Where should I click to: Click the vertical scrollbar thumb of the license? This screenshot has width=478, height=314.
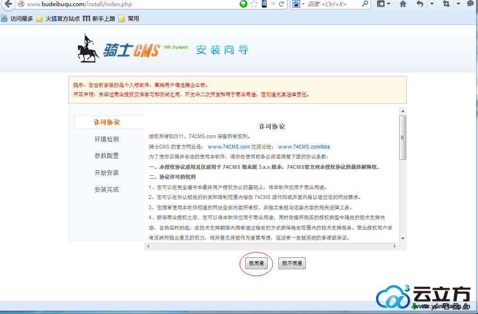[403, 138]
